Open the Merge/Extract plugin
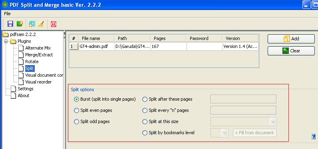318x149 pixels. point(39,55)
